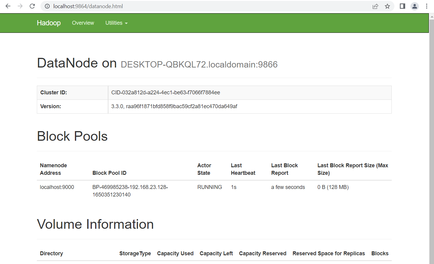Viewport: 434px width, 264px height.
Task: Click the Version value cell
Action: click(174, 106)
